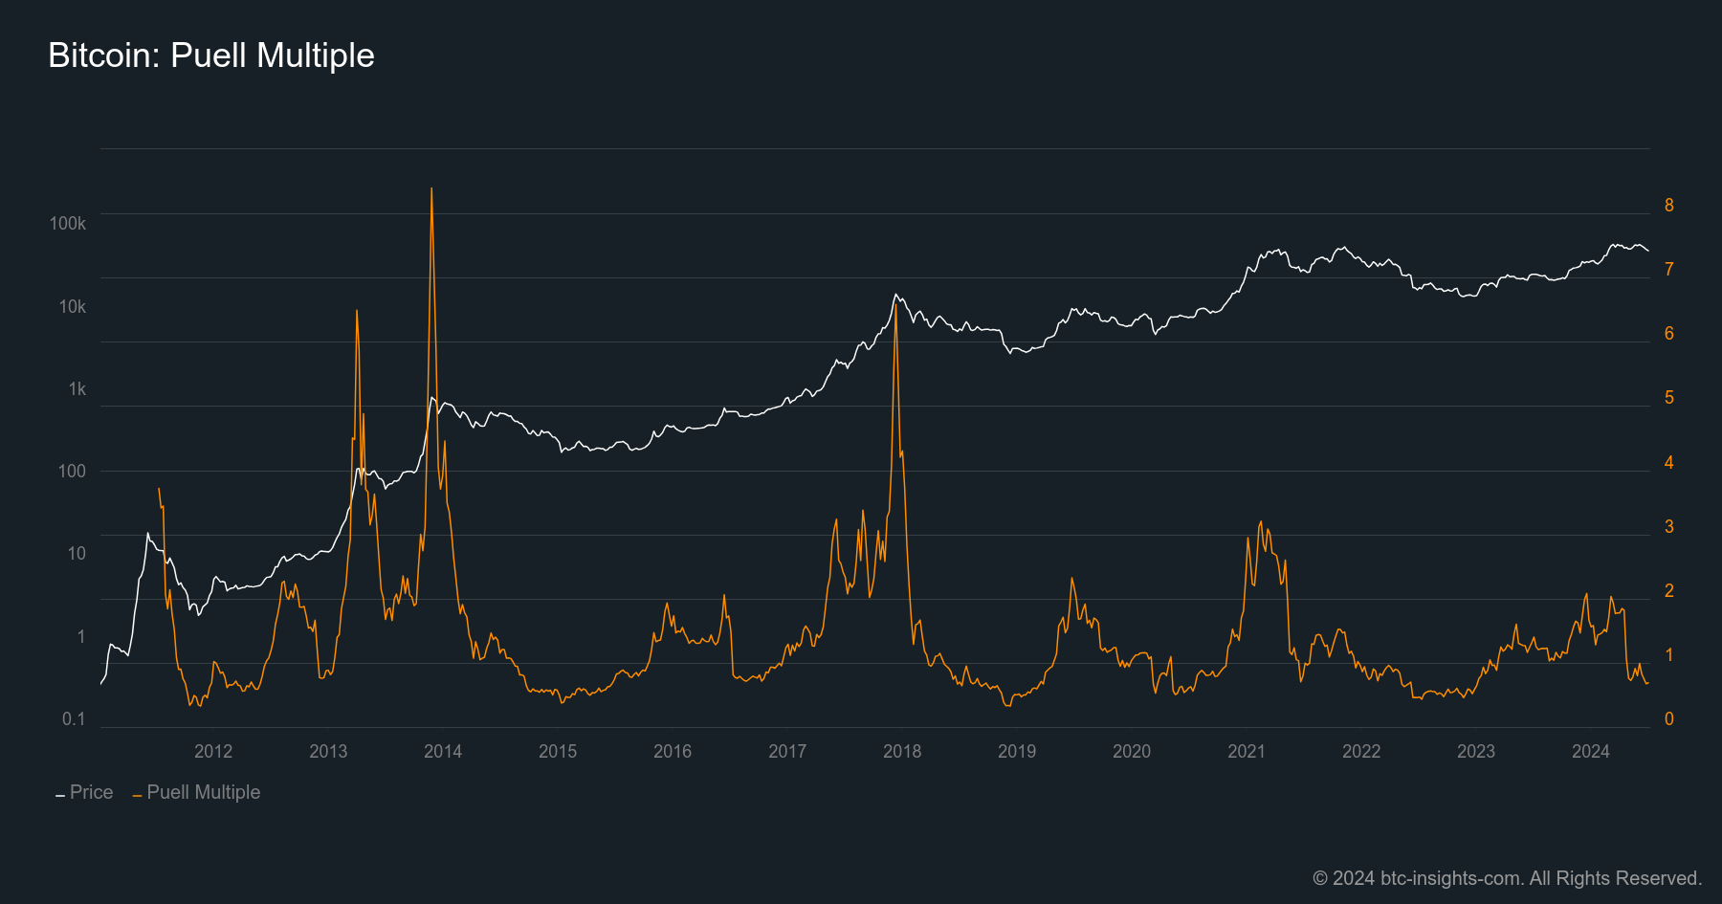Select the 2012 x-axis label

[x=213, y=751]
